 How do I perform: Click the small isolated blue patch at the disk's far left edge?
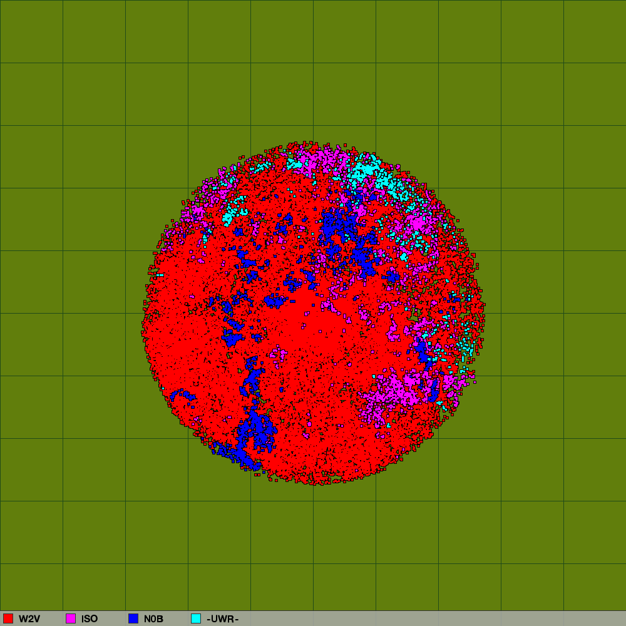click(182, 395)
